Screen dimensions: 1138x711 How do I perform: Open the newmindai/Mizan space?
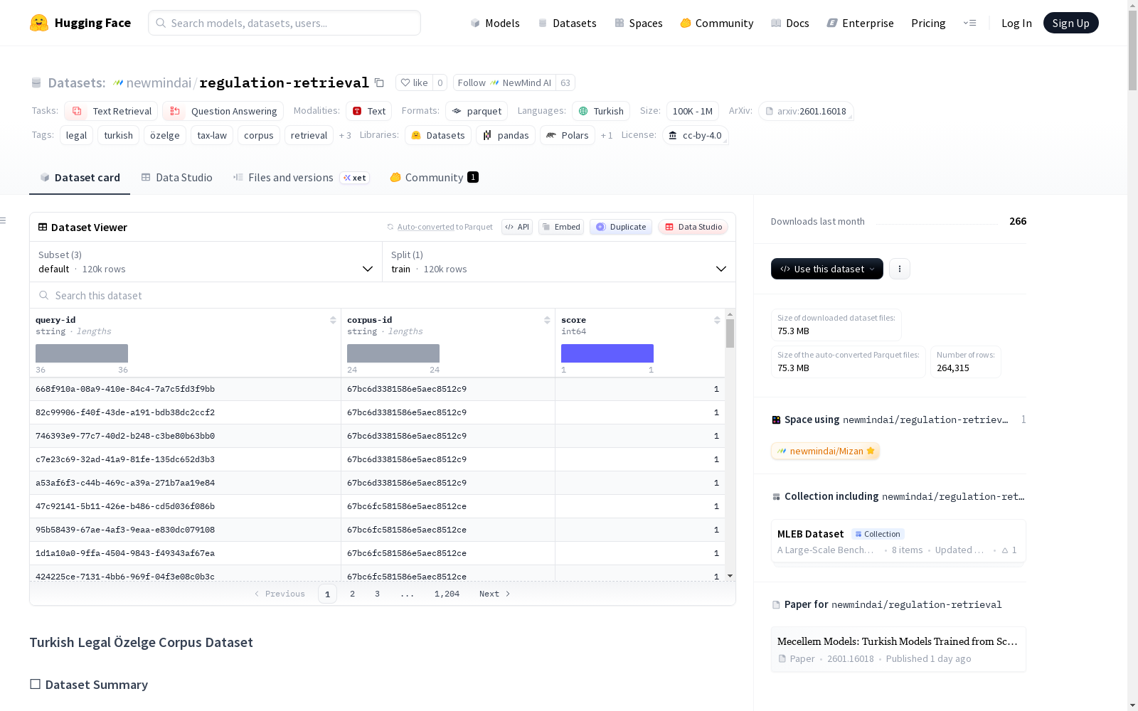click(x=825, y=451)
